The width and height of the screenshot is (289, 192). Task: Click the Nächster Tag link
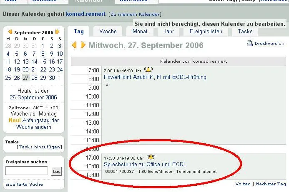tap(271, 184)
